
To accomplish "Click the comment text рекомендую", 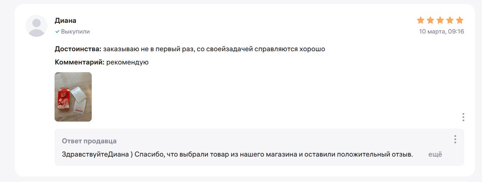I will pos(128,62).
